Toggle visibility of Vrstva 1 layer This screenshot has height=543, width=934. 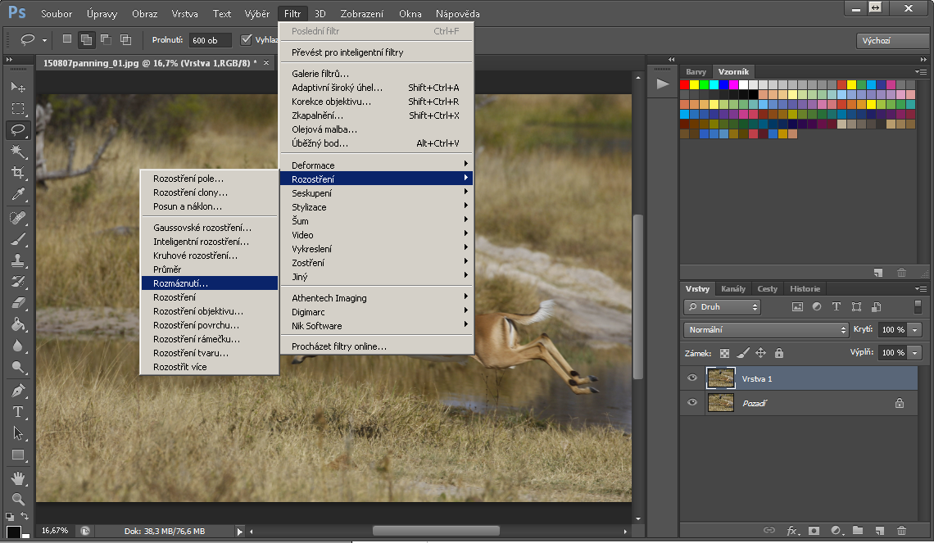tap(692, 378)
